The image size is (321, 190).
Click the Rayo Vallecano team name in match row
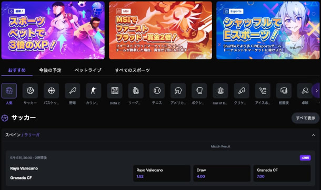(x=24, y=168)
